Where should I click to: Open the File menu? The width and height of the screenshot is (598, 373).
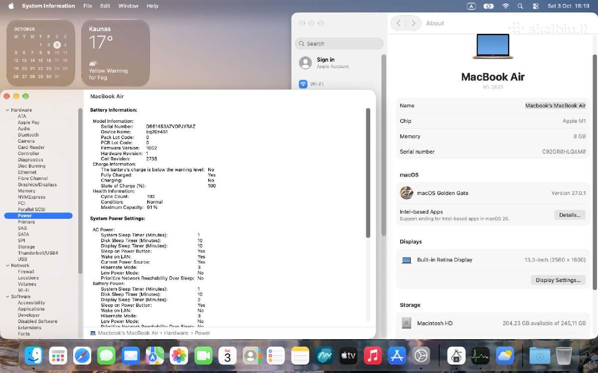pyautogui.click(x=88, y=6)
